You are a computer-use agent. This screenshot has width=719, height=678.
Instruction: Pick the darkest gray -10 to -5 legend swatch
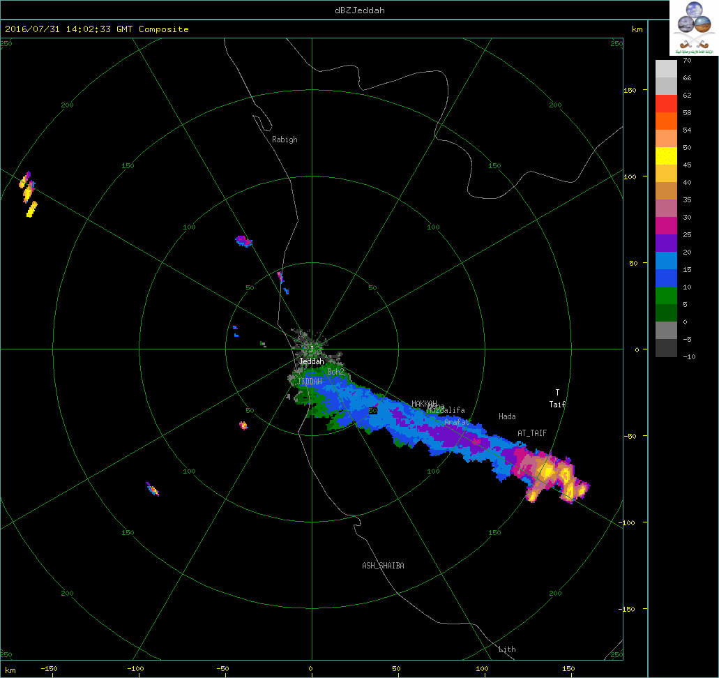tap(666, 347)
